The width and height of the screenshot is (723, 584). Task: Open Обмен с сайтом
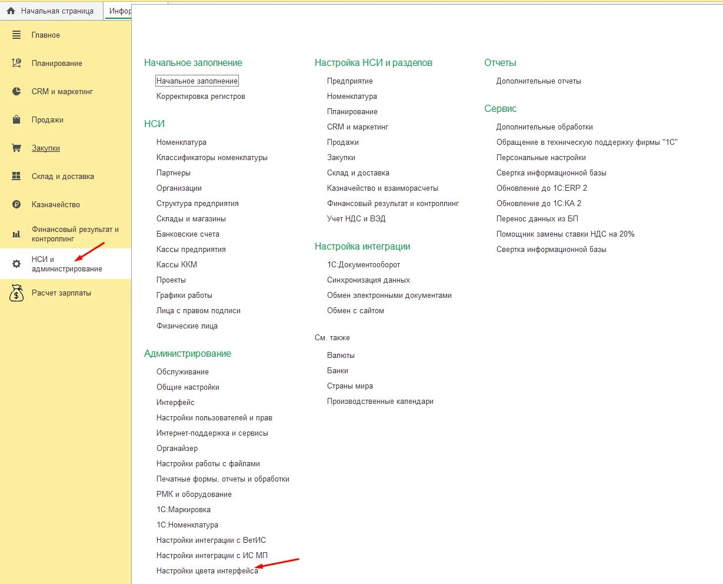[x=355, y=311]
